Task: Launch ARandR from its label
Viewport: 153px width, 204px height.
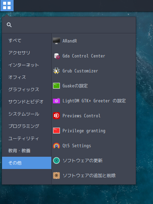Action: coord(70,41)
